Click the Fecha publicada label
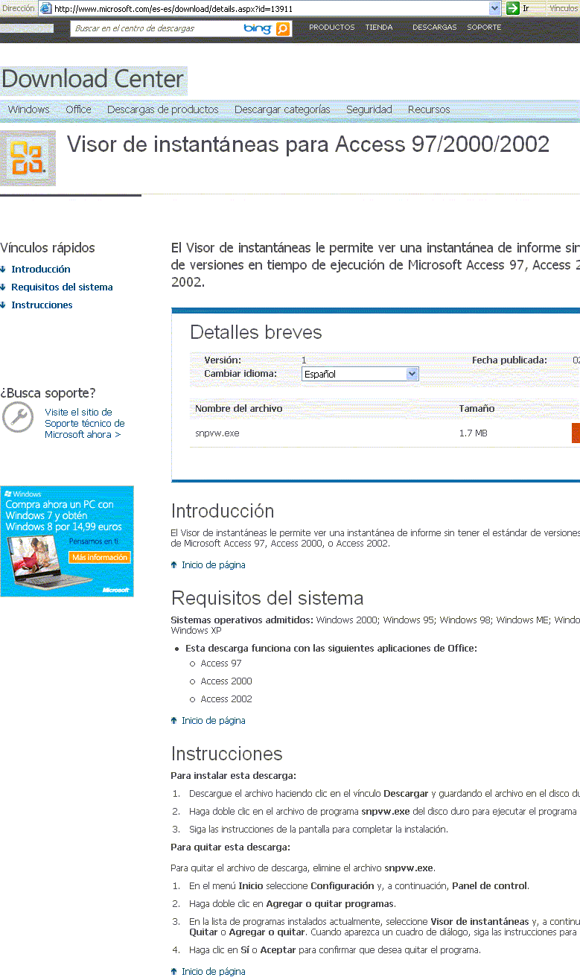Screen dimensions: 580x980 point(509,360)
